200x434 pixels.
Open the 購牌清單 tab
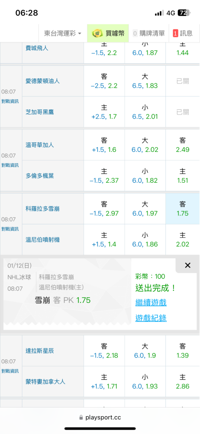[148, 33]
